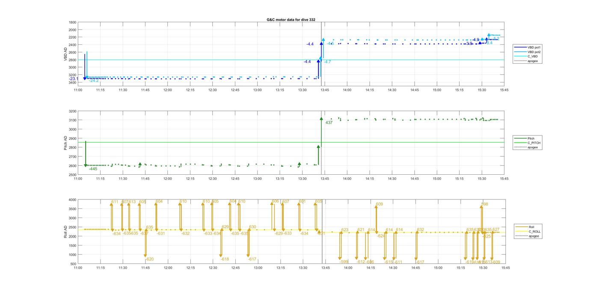599x296 pixels.
Task: Click the '601' label in Roll plot
Action: [x=302, y=202]
